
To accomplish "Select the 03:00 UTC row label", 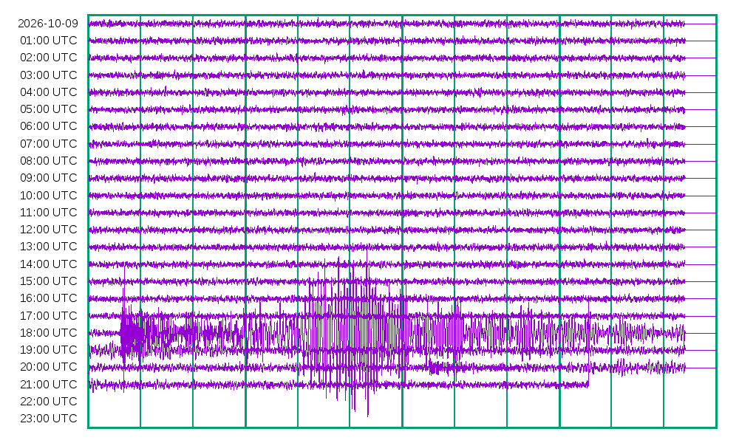I will click(49, 75).
